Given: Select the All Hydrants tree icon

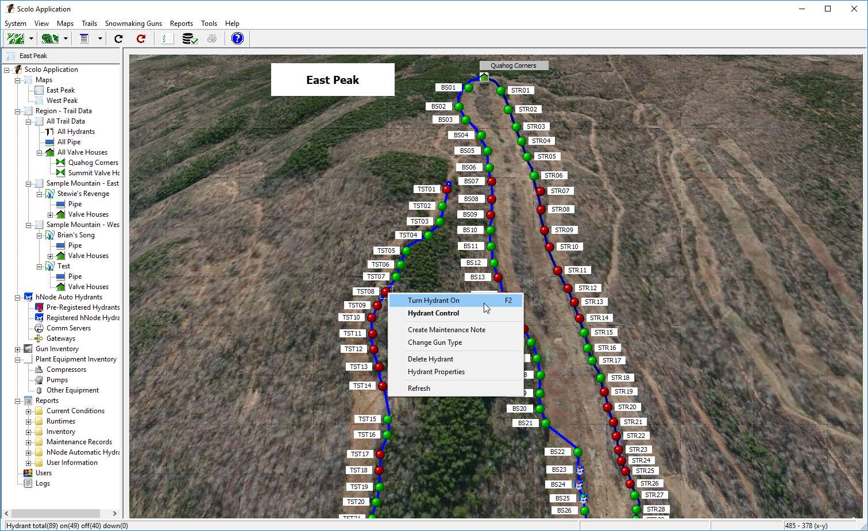Looking at the screenshot, I should point(51,131).
